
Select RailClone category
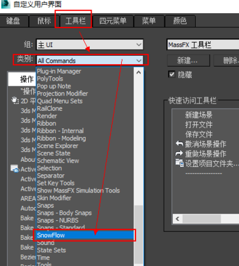click(50, 108)
